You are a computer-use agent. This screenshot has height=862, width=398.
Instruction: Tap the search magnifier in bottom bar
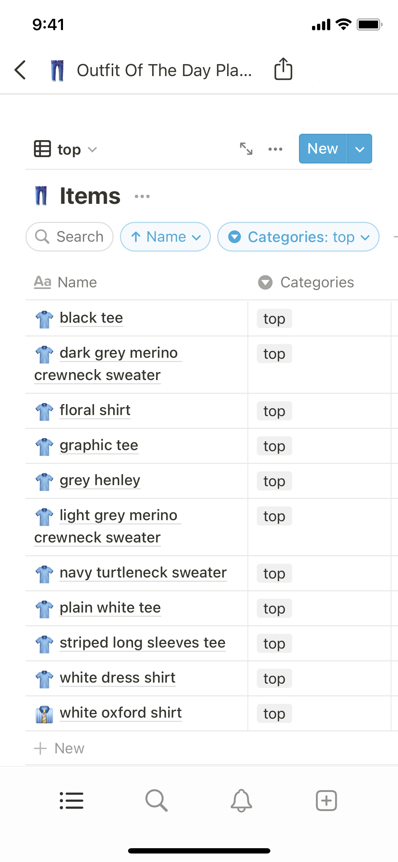pyautogui.click(x=156, y=800)
